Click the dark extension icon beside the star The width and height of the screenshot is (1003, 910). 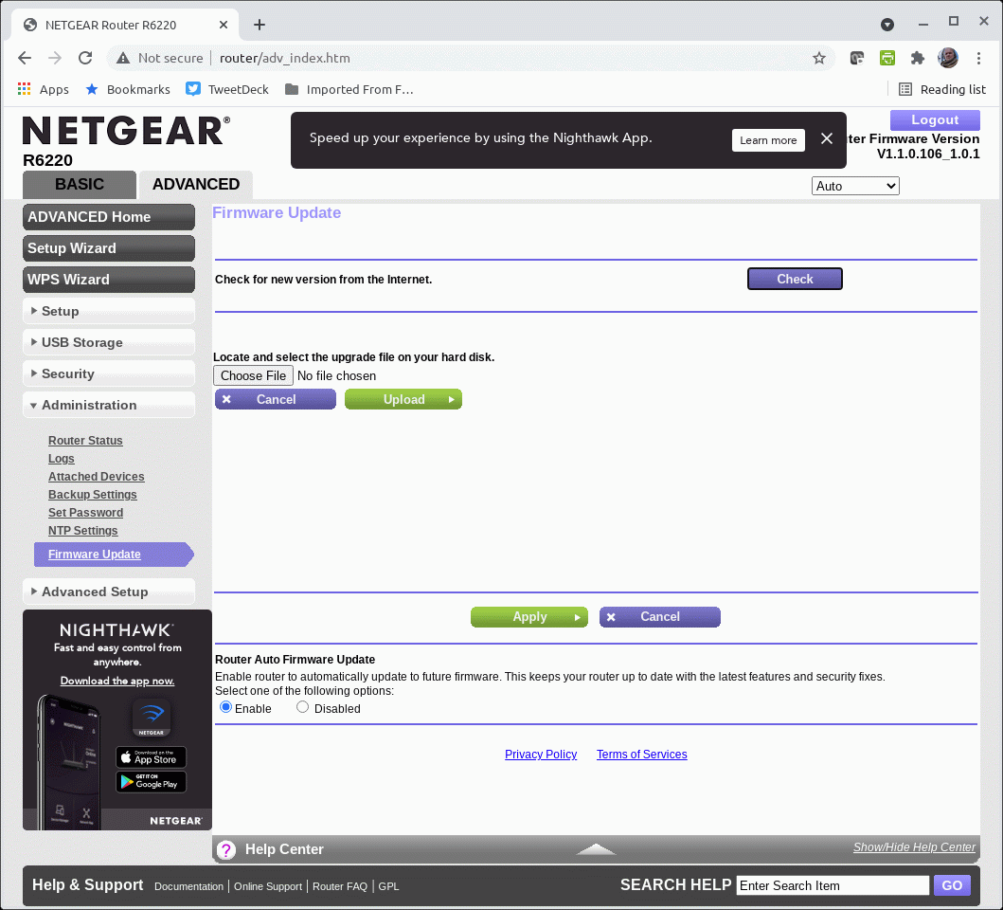pos(857,58)
